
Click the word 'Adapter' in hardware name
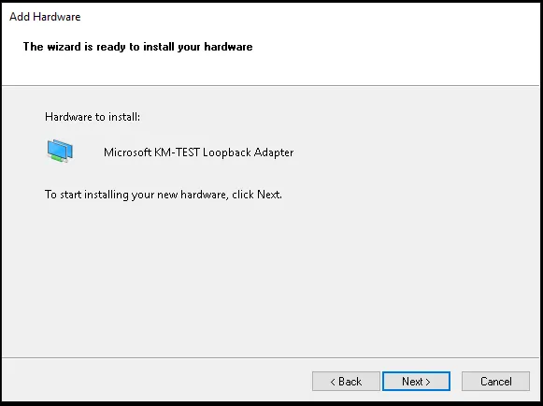274,152
